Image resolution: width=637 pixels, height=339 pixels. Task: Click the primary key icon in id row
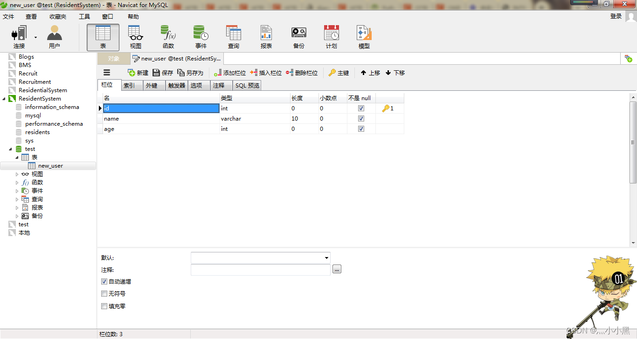click(x=385, y=108)
